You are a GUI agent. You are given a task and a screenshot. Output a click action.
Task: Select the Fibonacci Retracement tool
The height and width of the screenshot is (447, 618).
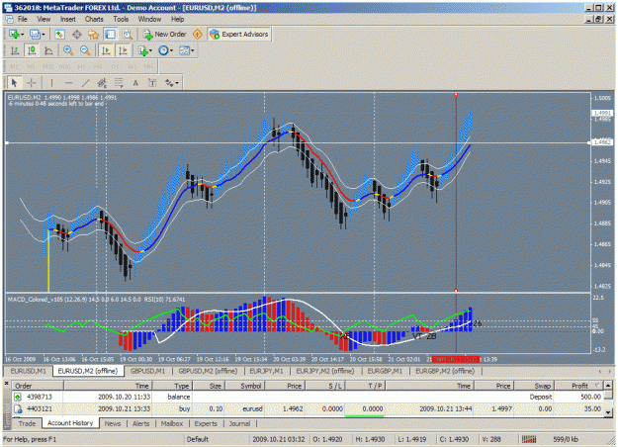click(119, 83)
